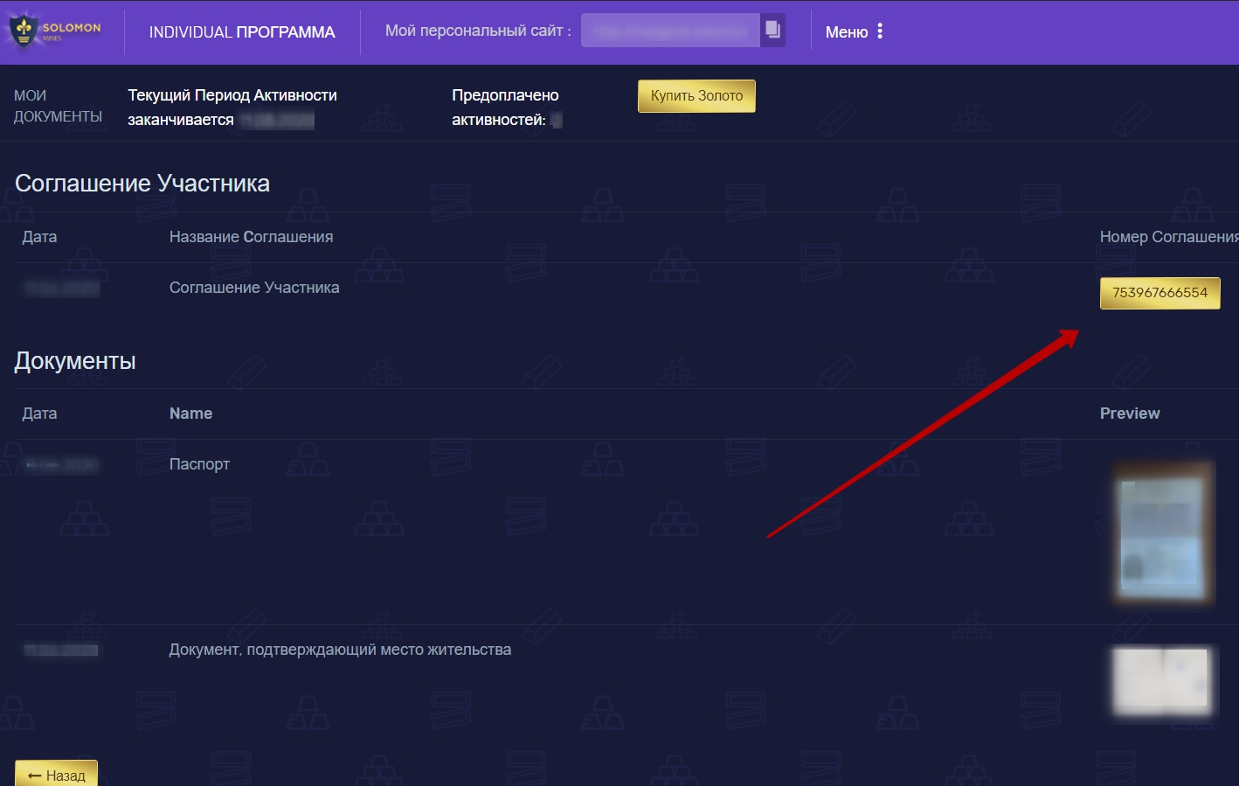Open the Паспорт preview thumbnail
This screenshot has height=786, width=1239.
click(x=1162, y=533)
